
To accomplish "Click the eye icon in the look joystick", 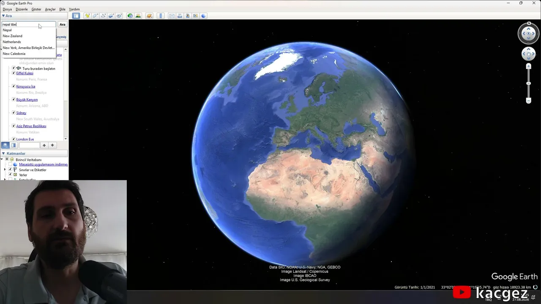I will [529, 34].
